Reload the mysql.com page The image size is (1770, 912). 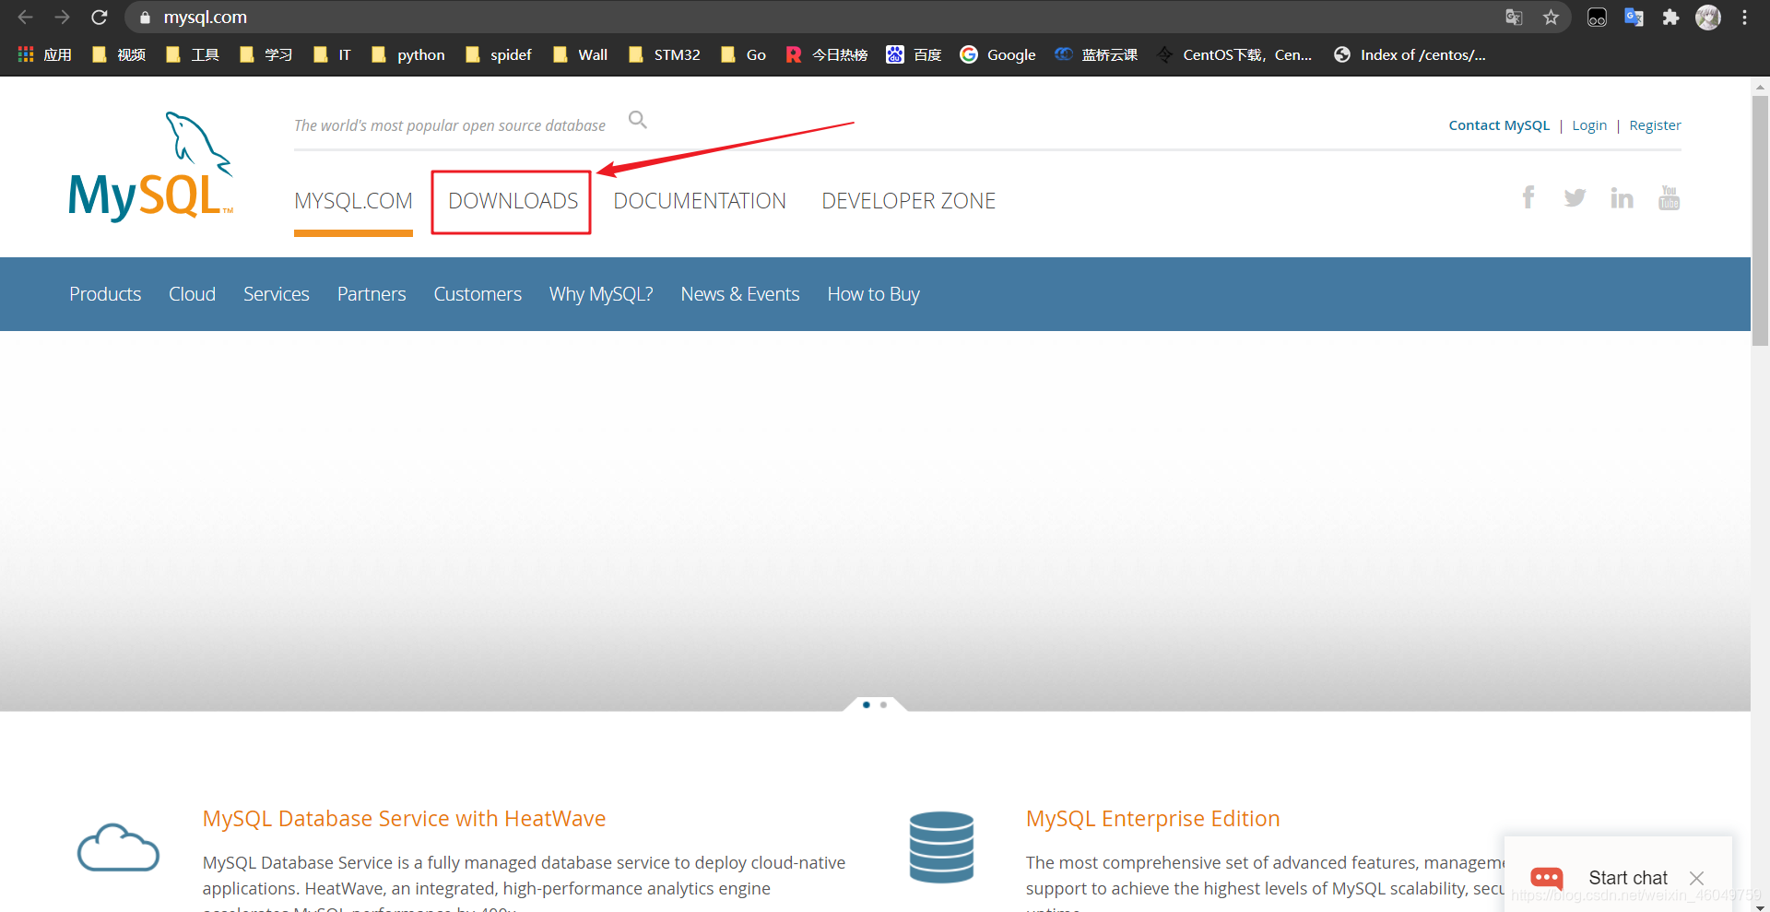click(x=100, y=17)
